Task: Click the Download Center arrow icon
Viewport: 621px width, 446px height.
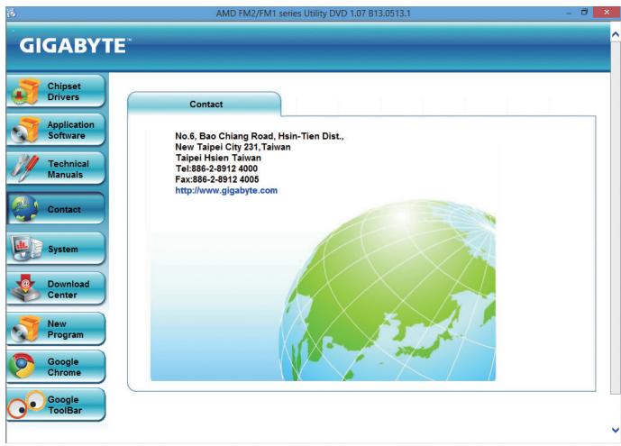Action: (x=25, y=288)
